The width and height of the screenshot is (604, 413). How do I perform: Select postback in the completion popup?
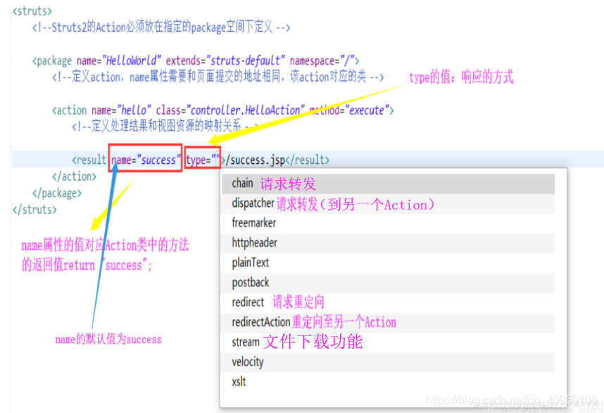coord(389,283)
